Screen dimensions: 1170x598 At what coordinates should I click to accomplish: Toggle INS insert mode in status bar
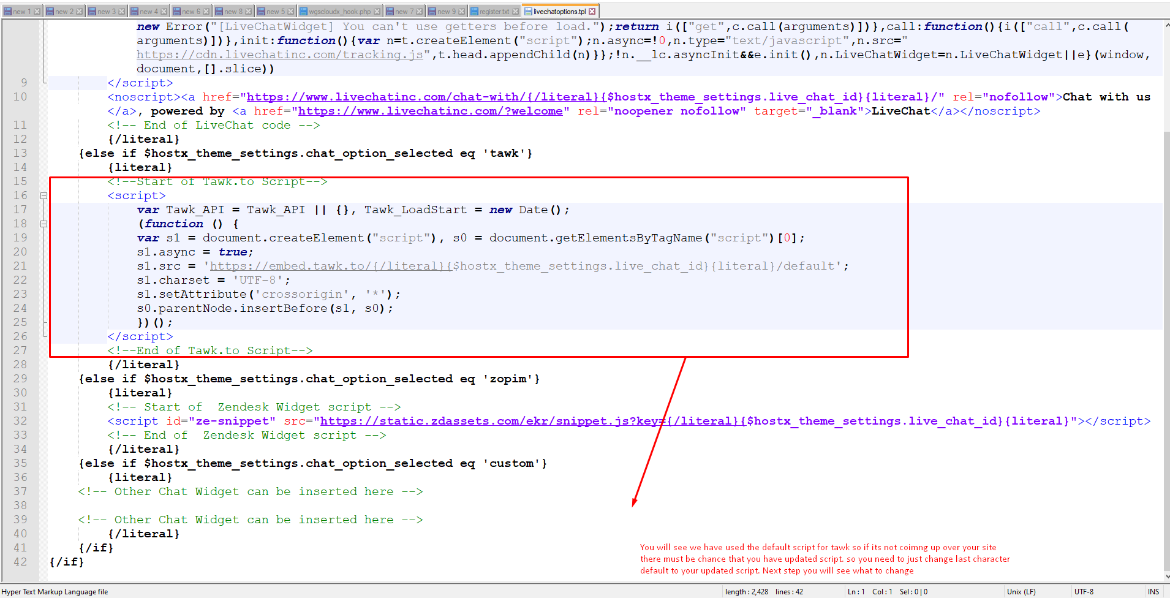[x=1153, y=592]
